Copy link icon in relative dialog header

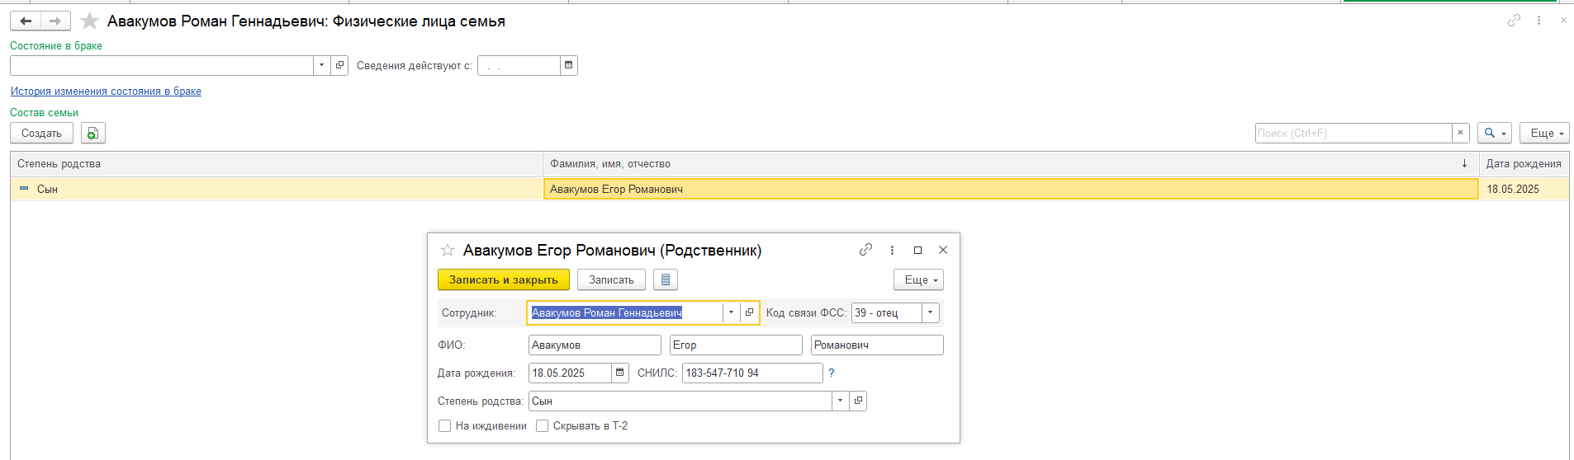click(x=865, y=250)
